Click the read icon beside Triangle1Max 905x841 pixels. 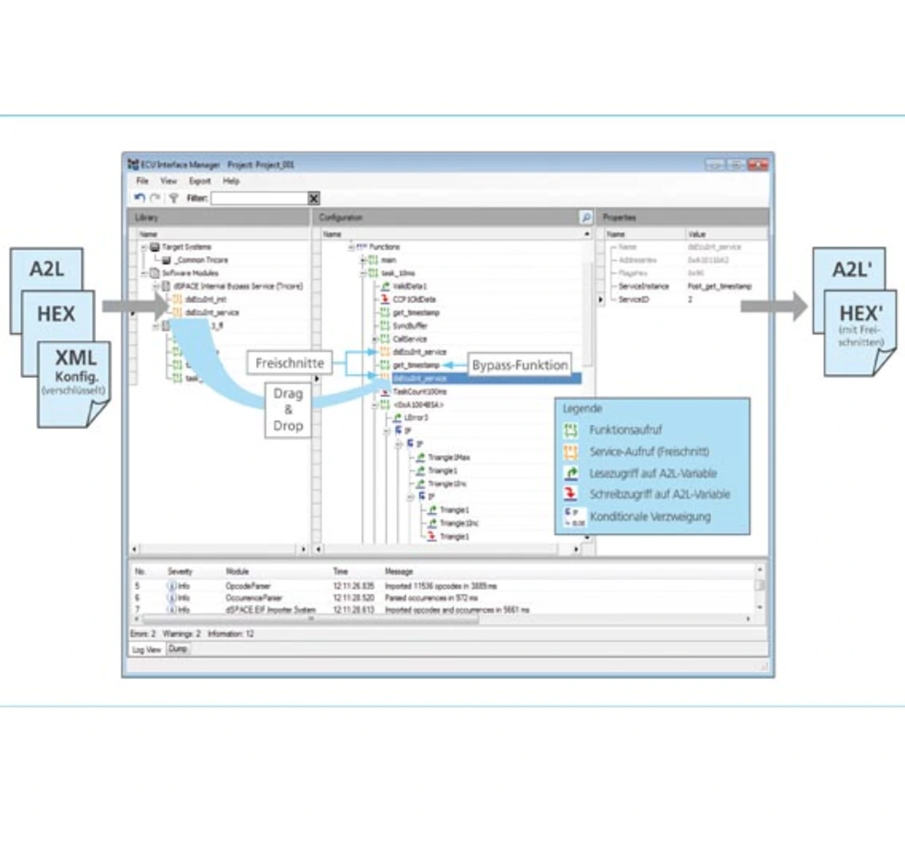[x=421, y=457]
